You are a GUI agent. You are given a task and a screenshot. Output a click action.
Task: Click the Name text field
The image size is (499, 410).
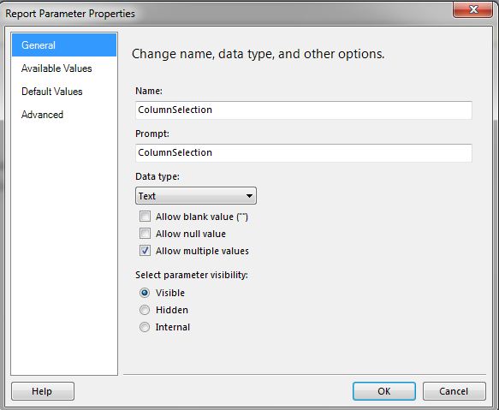304,110
